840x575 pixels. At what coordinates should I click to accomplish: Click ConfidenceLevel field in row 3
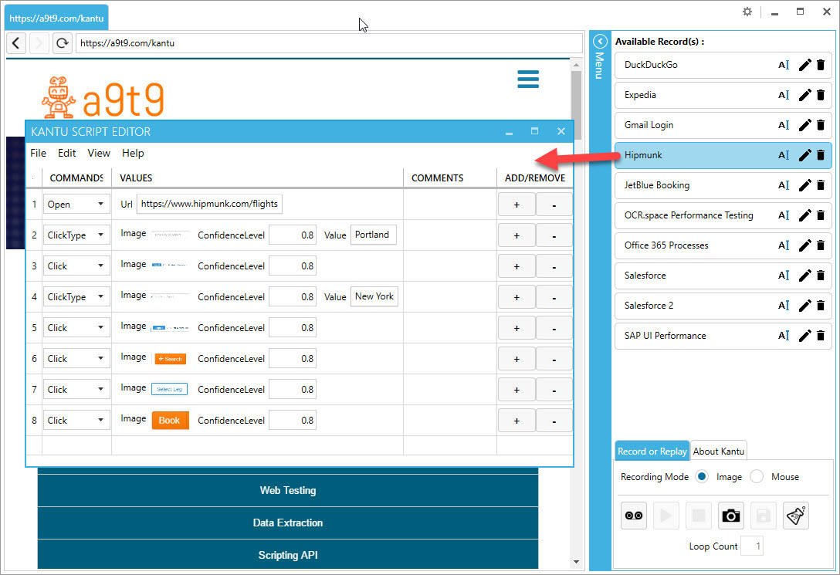point(293,266)
